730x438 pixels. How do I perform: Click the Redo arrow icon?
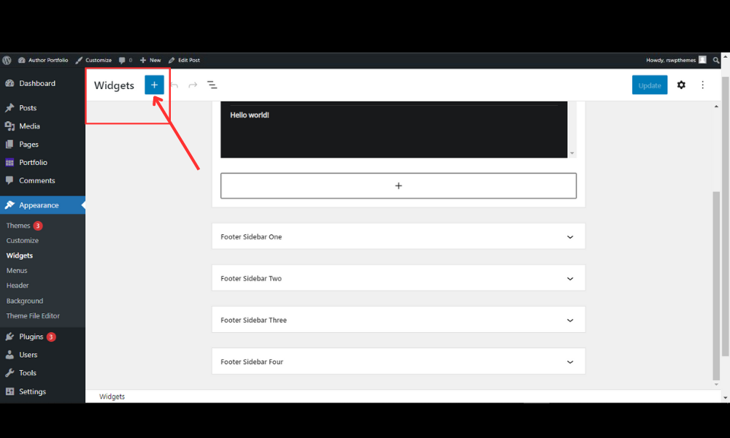pos(193,85)
